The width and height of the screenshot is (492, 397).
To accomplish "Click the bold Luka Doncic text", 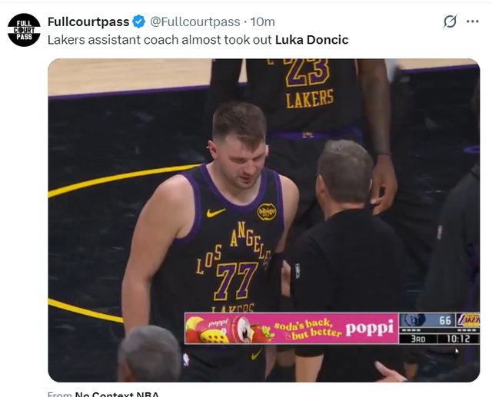I will pyautogui.click(x=311, y=39).
